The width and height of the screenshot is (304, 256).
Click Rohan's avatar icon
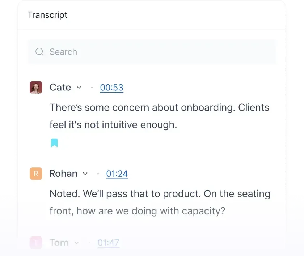[x=35, y=174]
